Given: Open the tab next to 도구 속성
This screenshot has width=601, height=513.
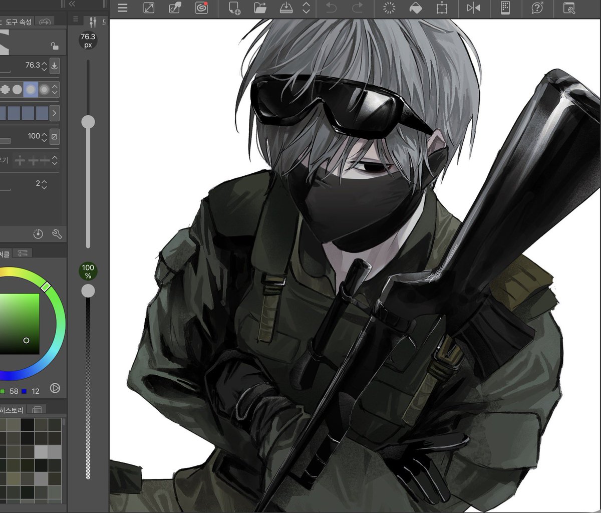Looking at the screenshot, I should pyautogui.click(x=45, y=22).
